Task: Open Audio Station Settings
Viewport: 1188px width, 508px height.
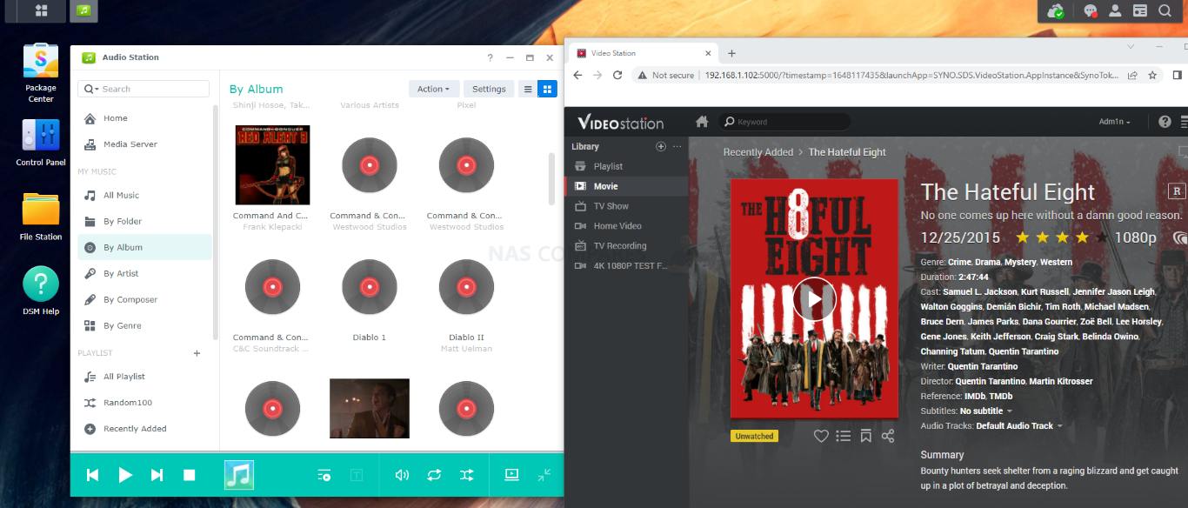Action: (489, 89)
